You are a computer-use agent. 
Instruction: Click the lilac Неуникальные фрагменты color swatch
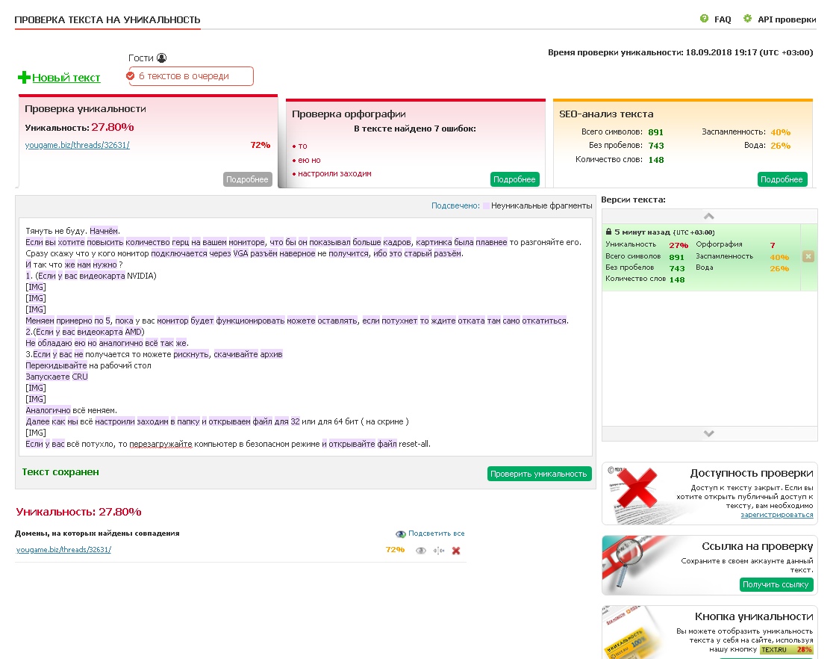click(486, 205)
